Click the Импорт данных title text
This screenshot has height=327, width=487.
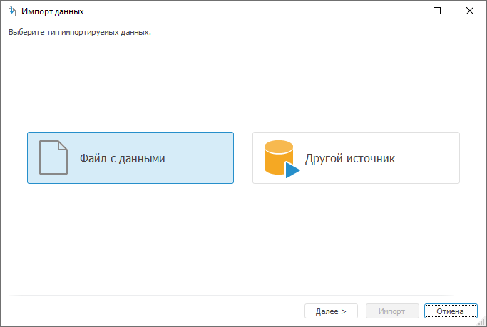coord(52,11)
